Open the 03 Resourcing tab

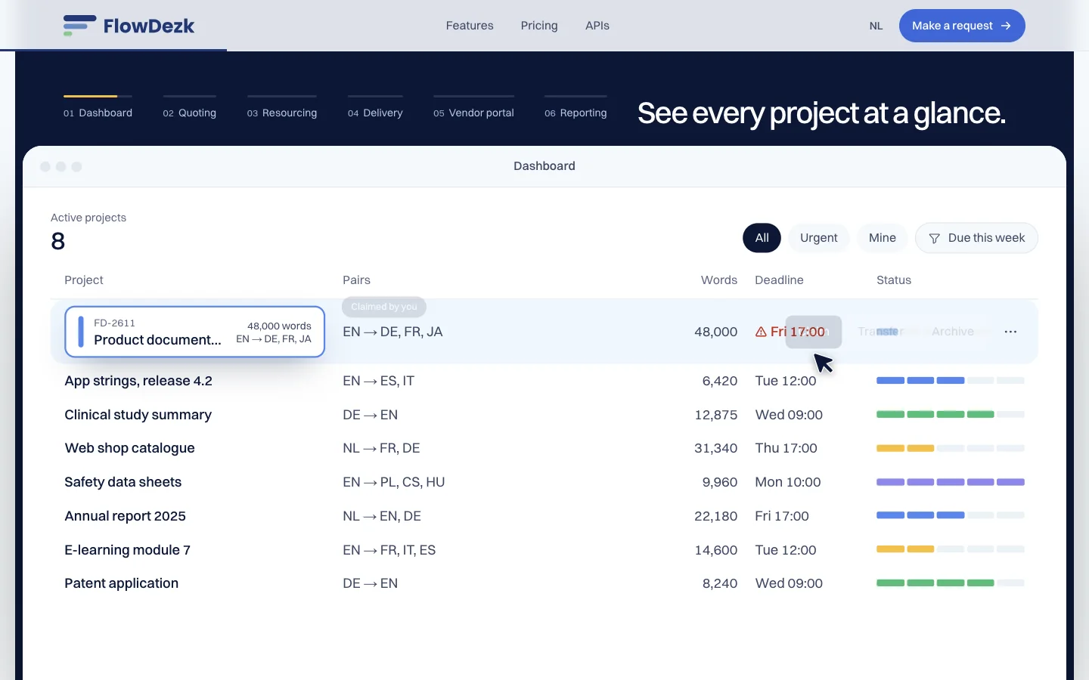coord(282,108)
